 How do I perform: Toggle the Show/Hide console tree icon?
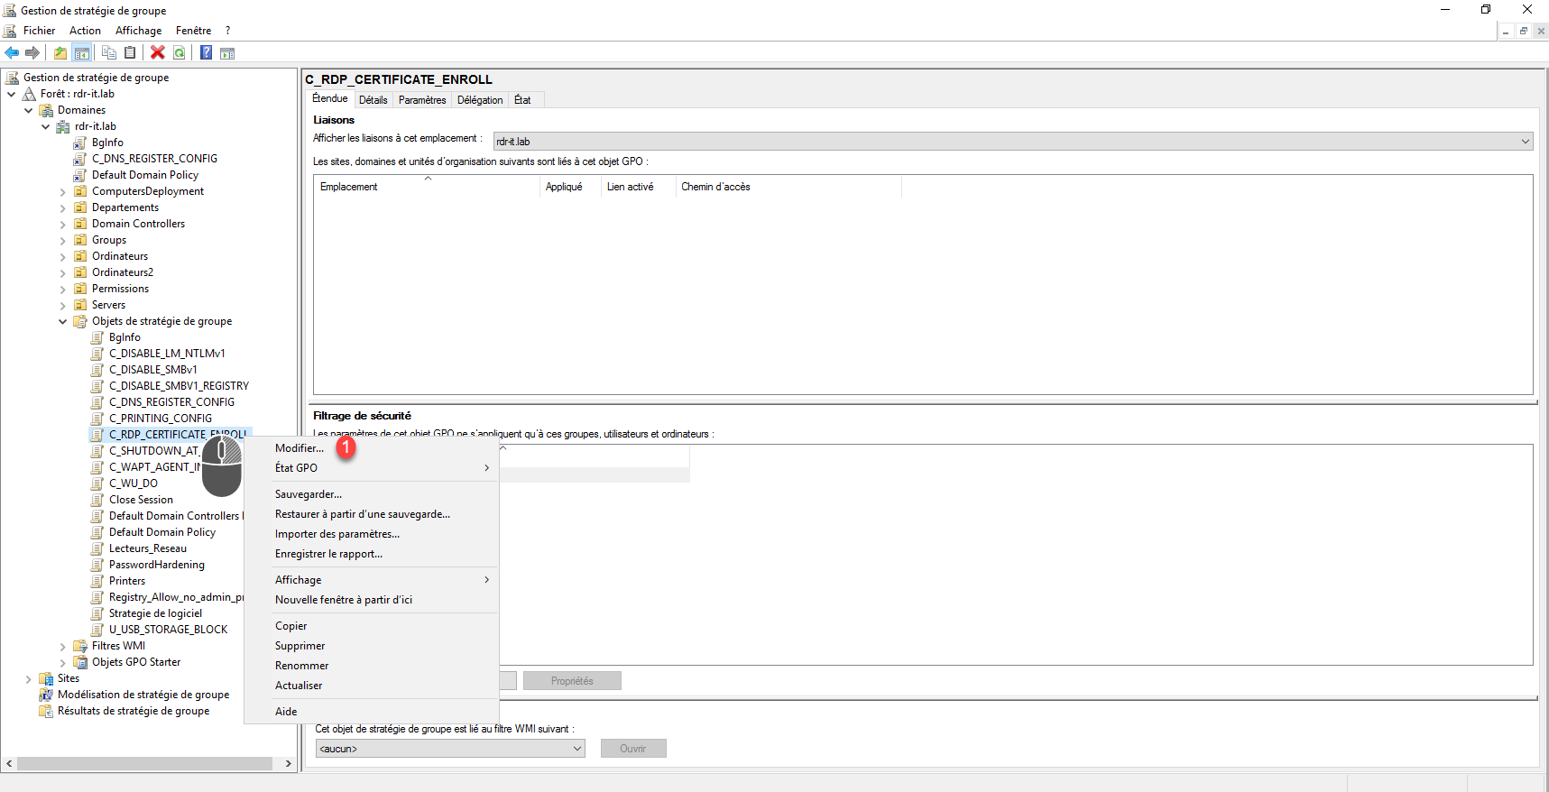click(82, 52)
